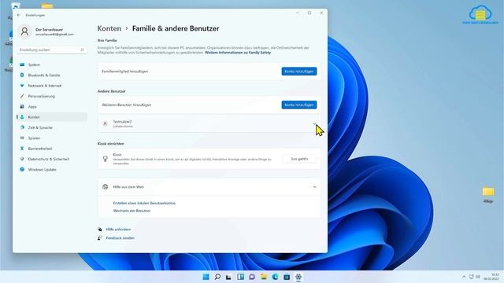Click the Windows Update sync icon

point(22,170)
